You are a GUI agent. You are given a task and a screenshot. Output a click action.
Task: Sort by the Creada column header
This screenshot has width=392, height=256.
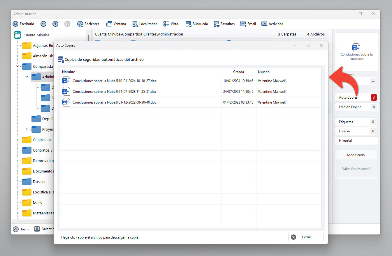[238, 72]
